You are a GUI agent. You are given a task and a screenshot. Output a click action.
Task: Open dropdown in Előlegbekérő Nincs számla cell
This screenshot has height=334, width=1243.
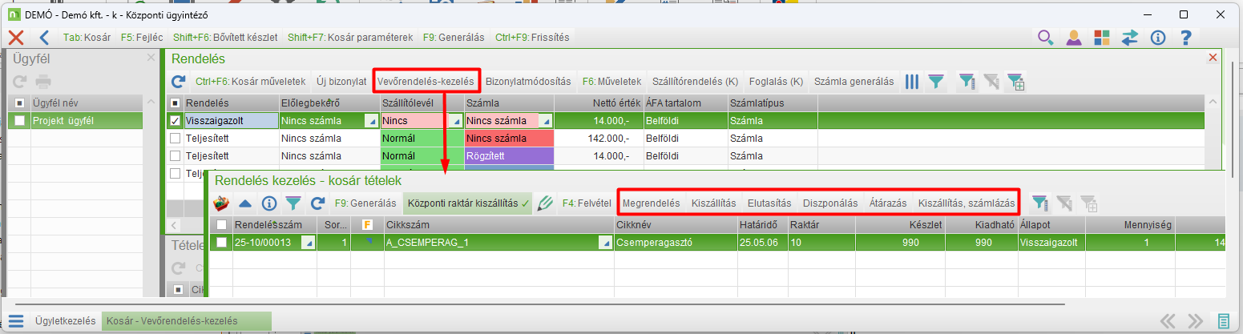[371, 121]
